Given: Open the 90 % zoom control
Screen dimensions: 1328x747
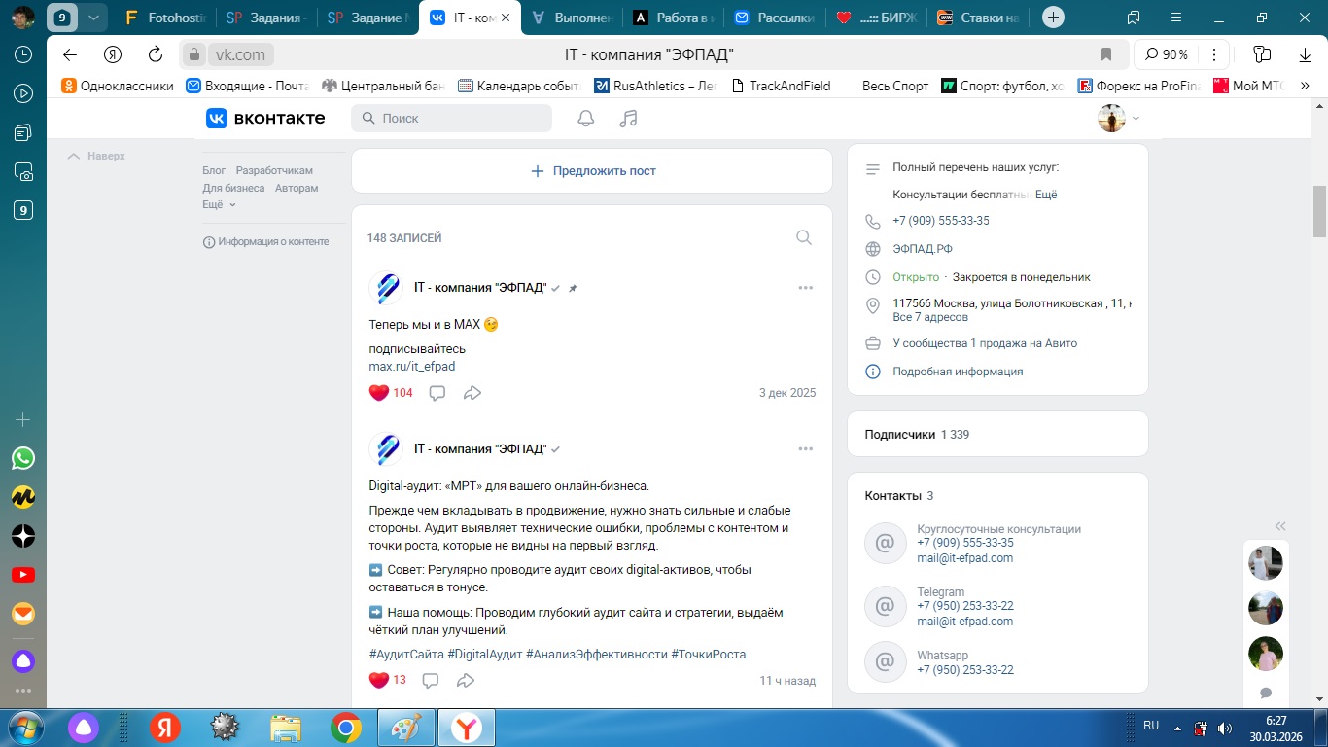Looking at the screenshot, I should [x=1168, y=54].
